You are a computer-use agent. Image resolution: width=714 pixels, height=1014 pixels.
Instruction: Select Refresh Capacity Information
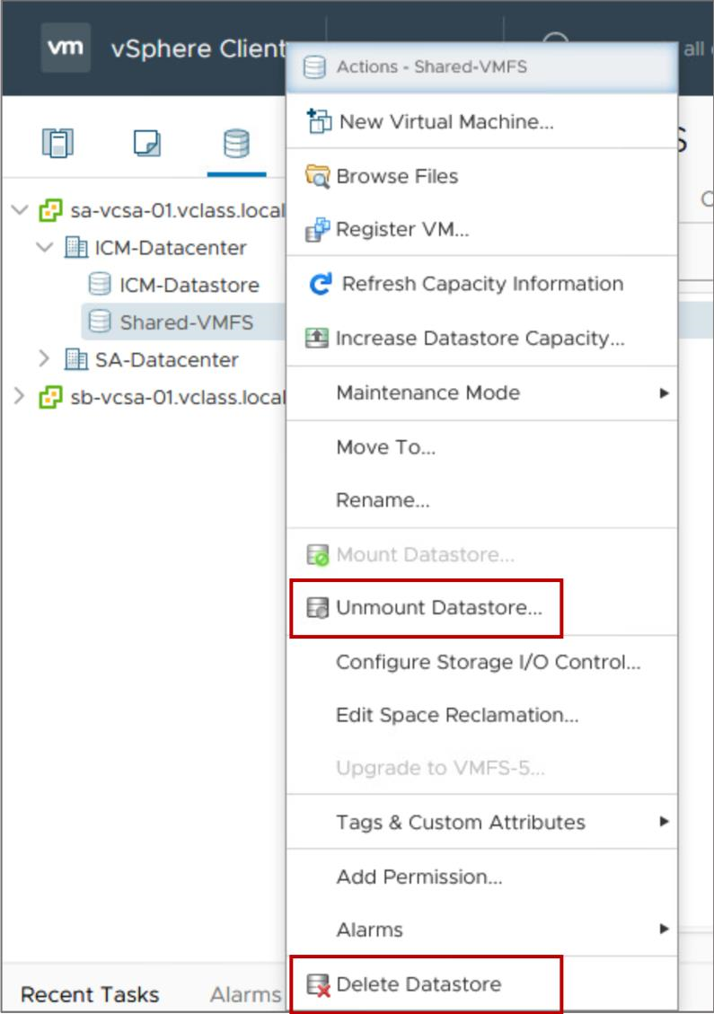(x=481, y=283)
